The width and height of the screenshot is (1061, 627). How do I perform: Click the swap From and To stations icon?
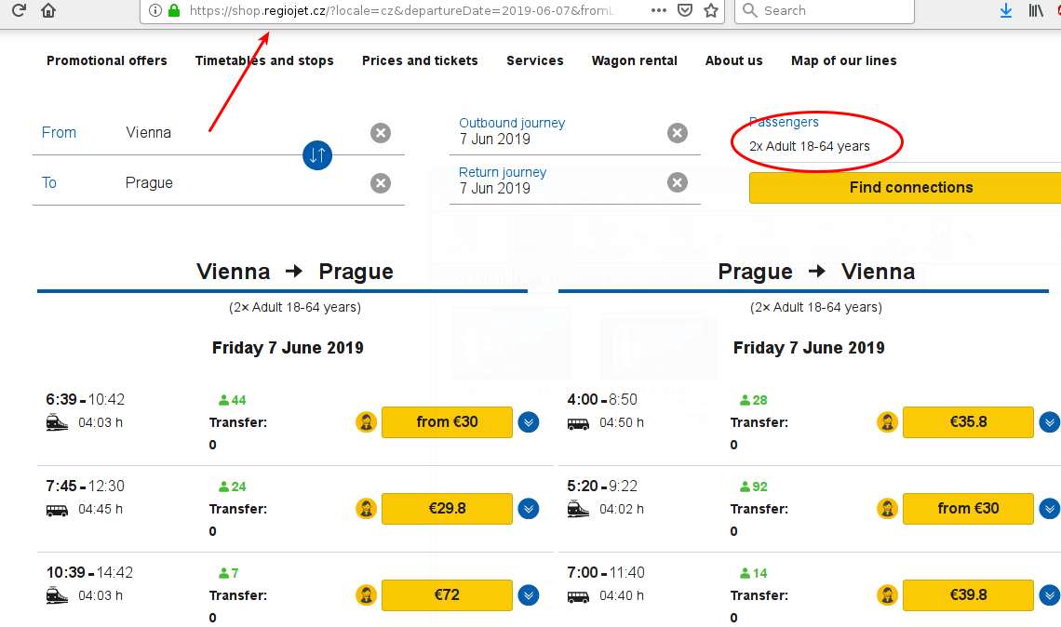[x=317, y=155]
